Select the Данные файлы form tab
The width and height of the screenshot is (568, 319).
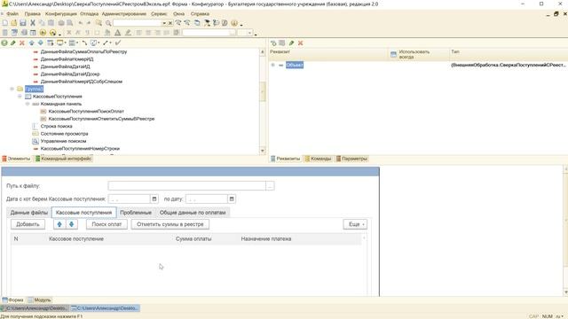[29, 213]
